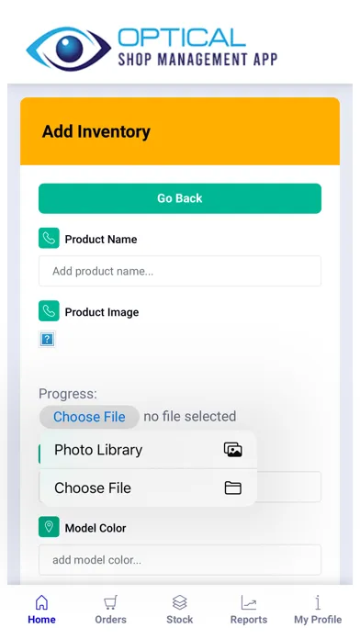Switch to the Stock tab label

(179, 620)
